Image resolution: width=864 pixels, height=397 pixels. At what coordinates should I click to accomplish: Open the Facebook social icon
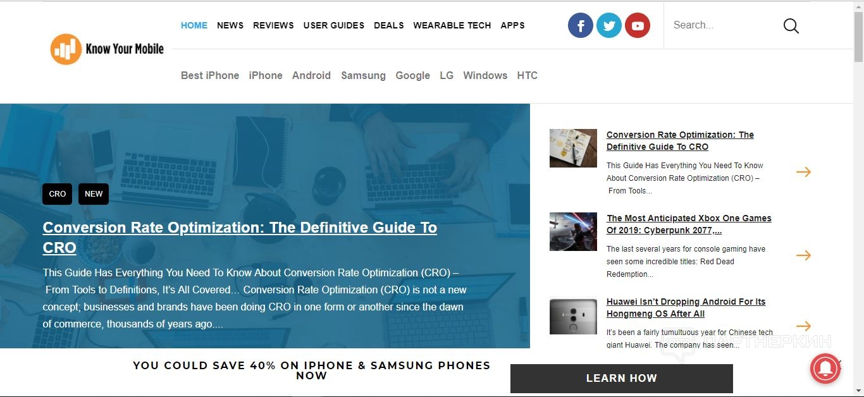(581, 25)
